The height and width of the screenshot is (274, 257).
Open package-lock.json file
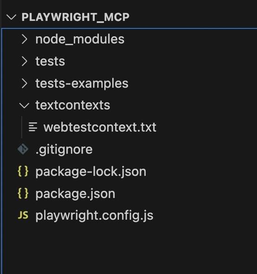click(x=91, y=172)
